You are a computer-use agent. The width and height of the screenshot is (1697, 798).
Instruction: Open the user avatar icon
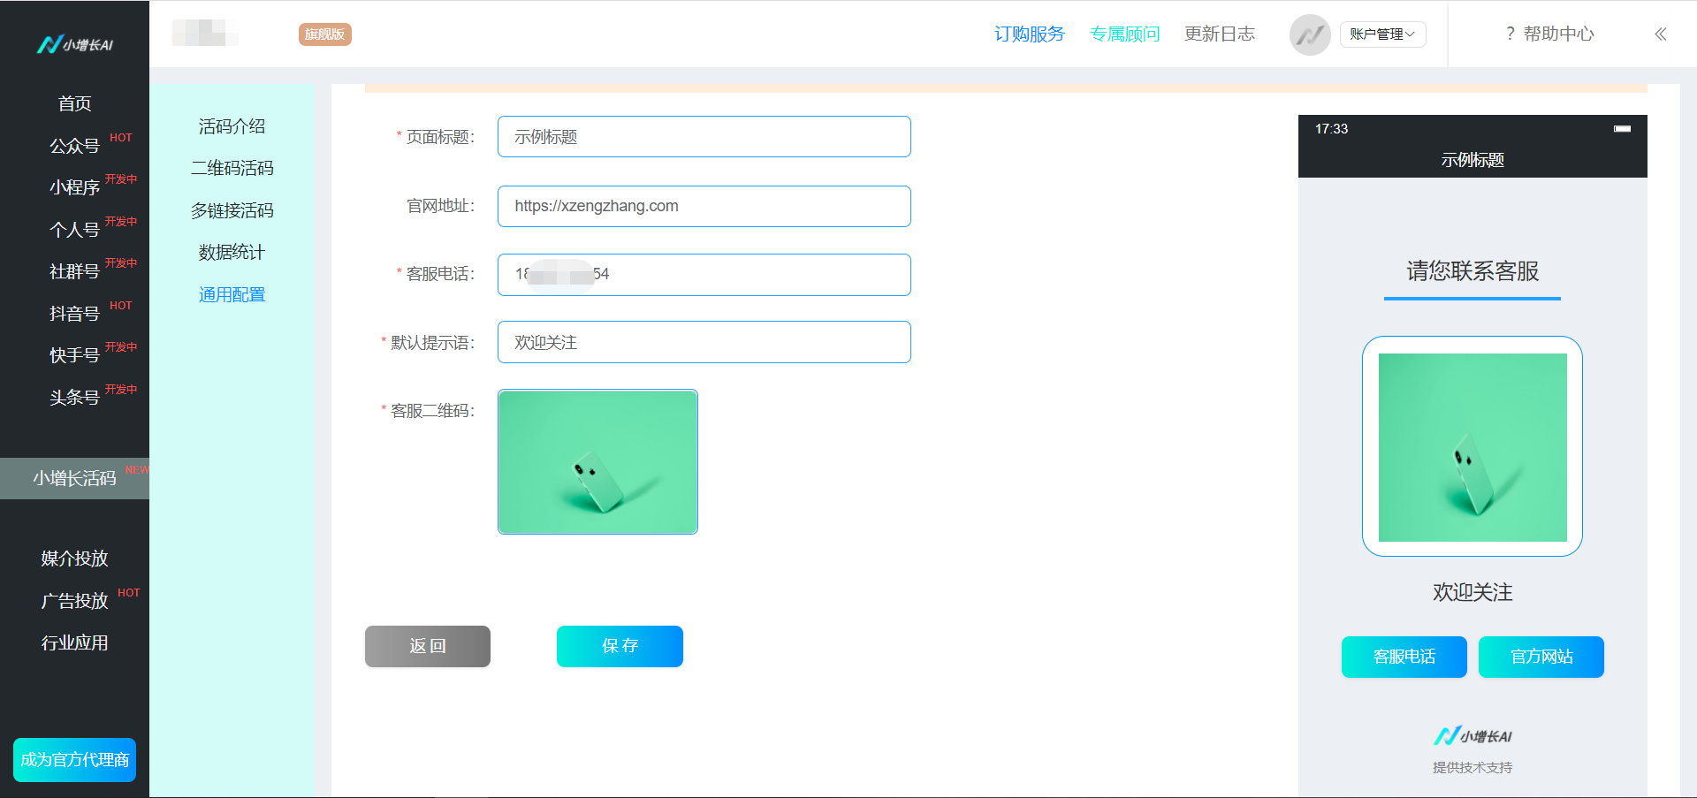pos(1310,35)
